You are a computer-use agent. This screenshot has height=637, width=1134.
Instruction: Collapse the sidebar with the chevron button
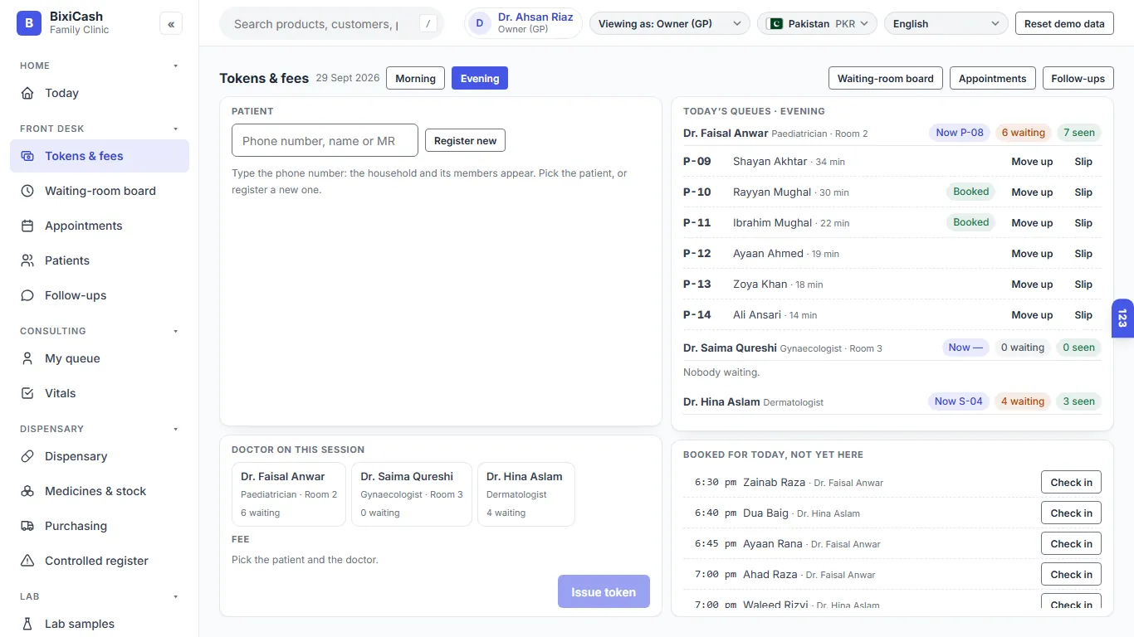coord(171,24)
